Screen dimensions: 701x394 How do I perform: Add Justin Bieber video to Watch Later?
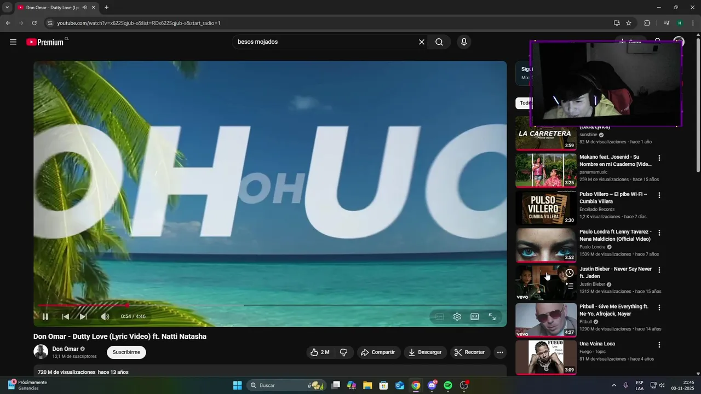(570, 273)
